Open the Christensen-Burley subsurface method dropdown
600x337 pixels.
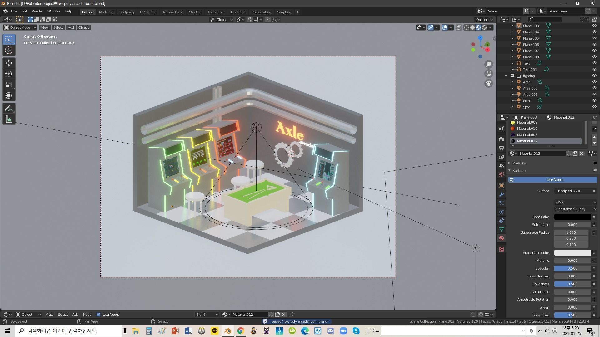pos(576,209)
